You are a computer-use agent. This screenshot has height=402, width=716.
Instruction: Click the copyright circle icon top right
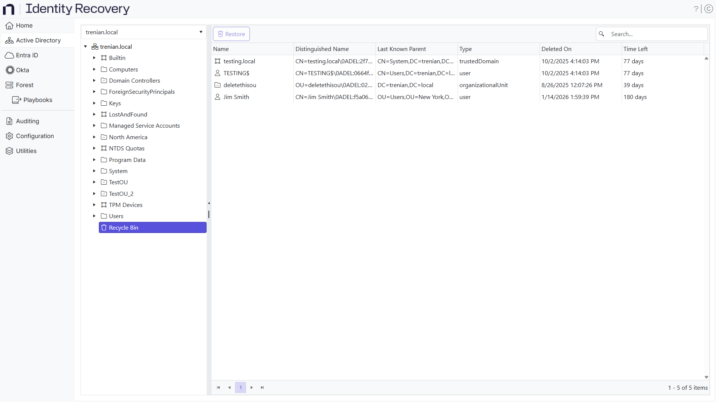tap(709, 9)
